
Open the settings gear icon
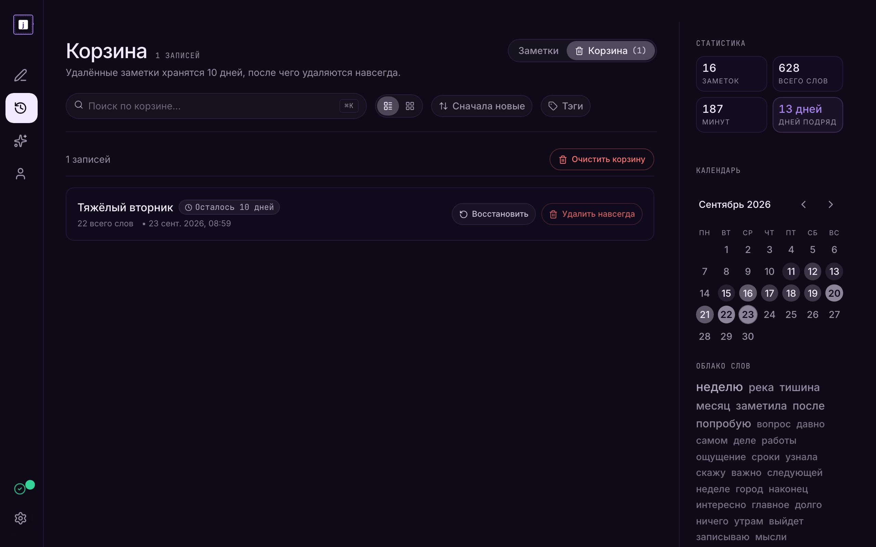point(21,518)
